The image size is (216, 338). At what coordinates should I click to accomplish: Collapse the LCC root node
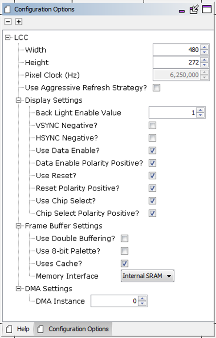pos(8,38)
